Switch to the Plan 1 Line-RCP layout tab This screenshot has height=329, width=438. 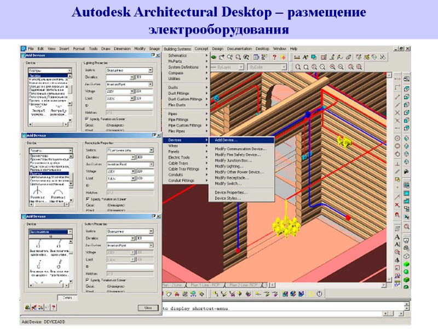205,285
